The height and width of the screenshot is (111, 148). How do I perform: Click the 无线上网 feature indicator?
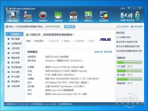pyautogui.click(x=53, y=41)
